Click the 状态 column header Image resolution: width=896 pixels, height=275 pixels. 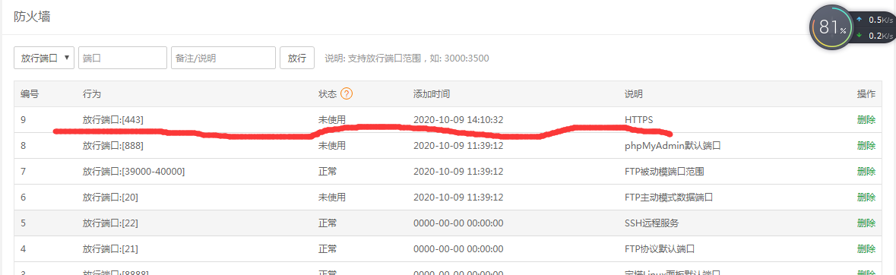click(x=328, y=93)
